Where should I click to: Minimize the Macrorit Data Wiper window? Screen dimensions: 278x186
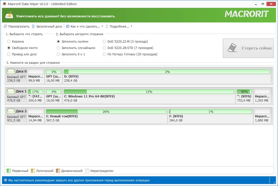point(256,4)
